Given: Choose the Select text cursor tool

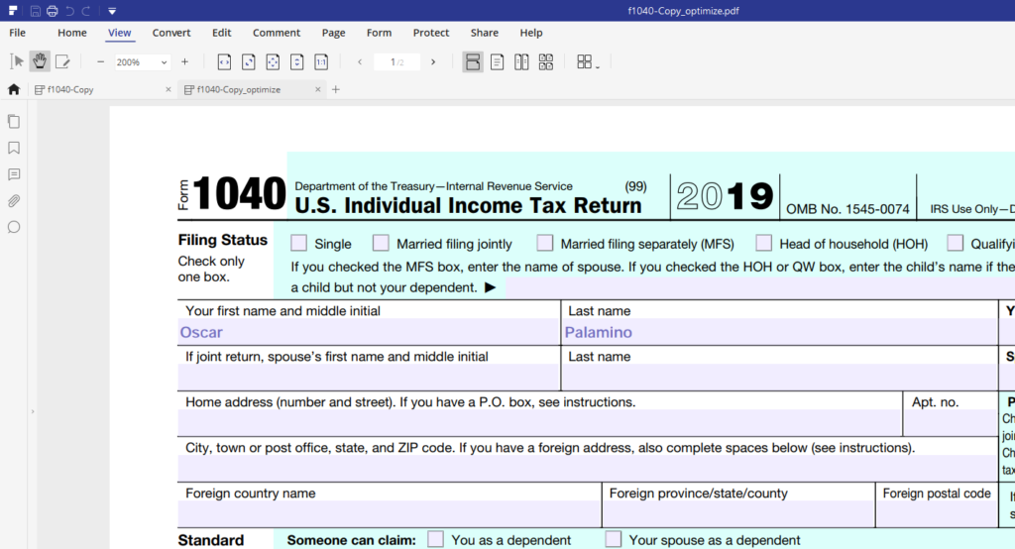Looking at the screenshot, I should click(17, 61).
